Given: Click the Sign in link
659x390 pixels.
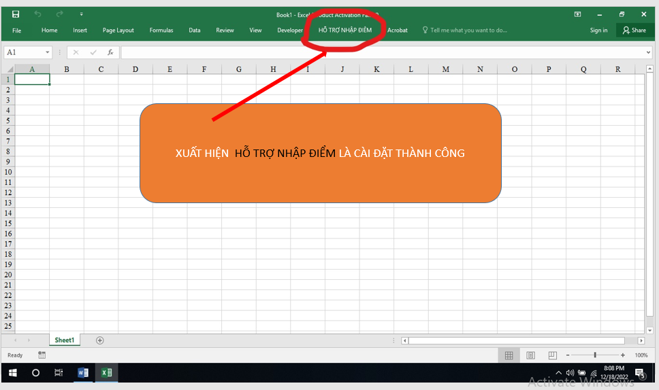Looking at the screenshot, I should [x=598, y=30].
